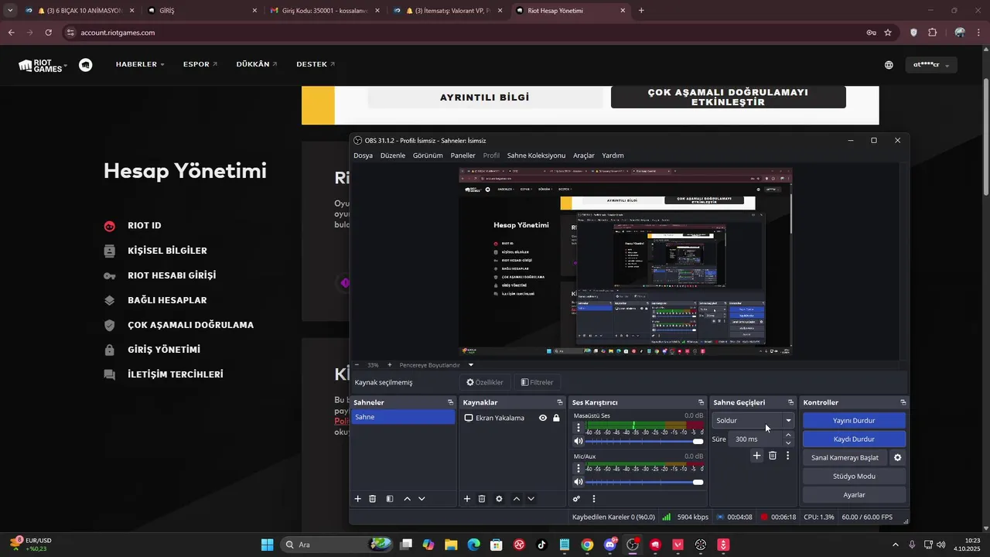Zoom in preview with plus icon

(x=389, y=364)
